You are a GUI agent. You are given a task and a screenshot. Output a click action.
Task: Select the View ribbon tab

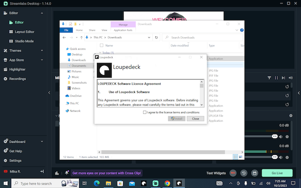click(104, 30)
